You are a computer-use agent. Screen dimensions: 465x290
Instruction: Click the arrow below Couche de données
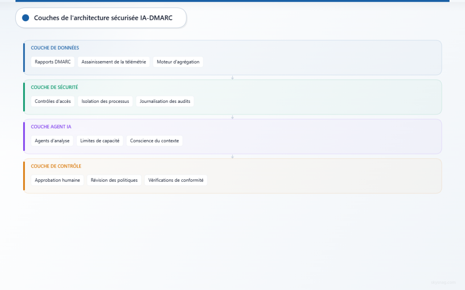click(232, 78)
